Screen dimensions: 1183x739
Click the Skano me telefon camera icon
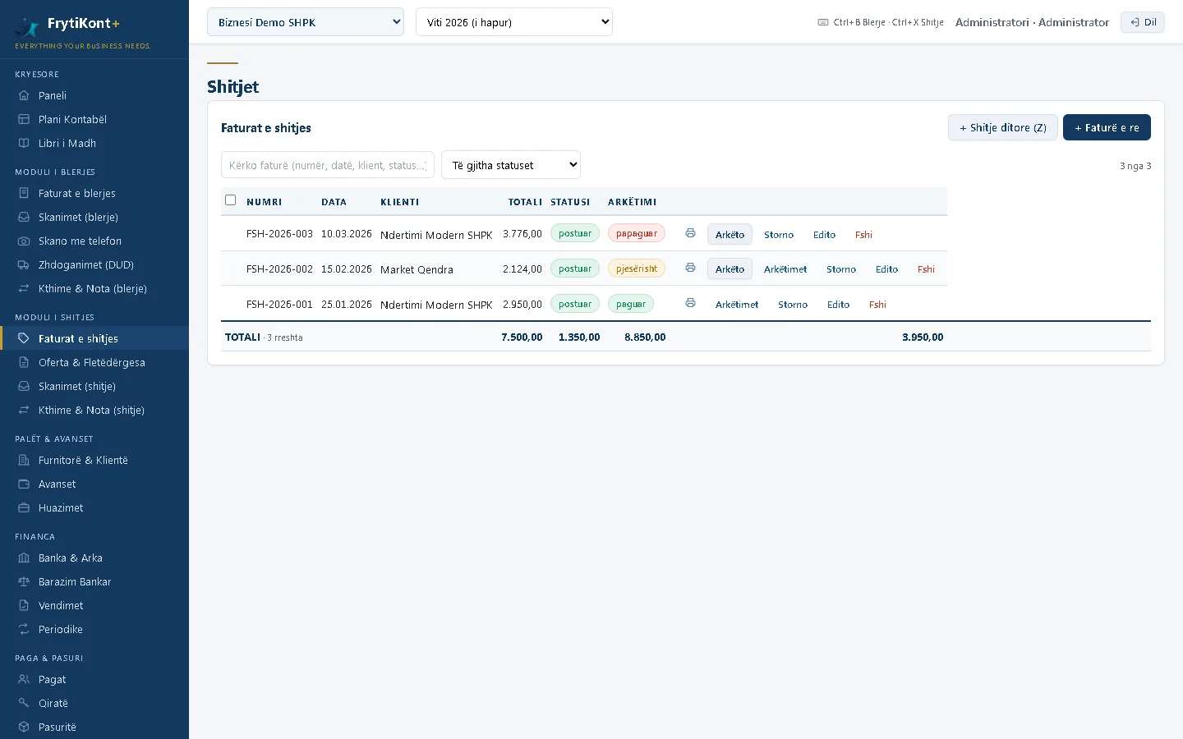24,241
